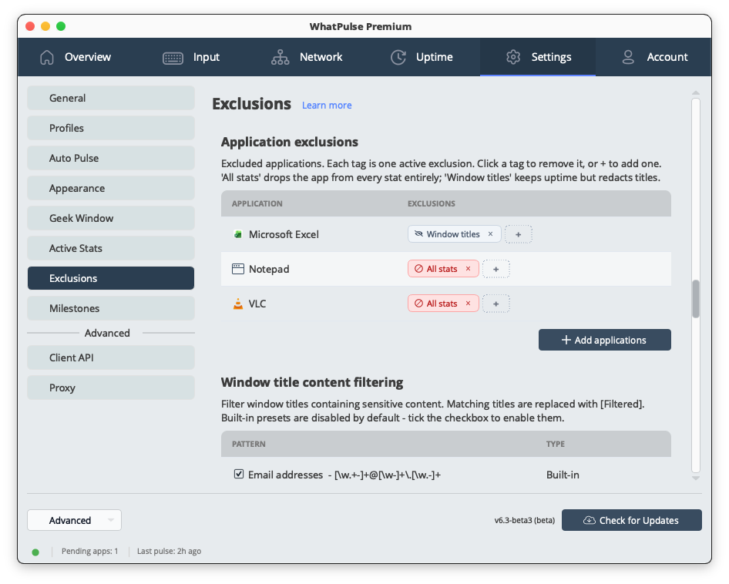Select the VLC row name

(257, 304)
